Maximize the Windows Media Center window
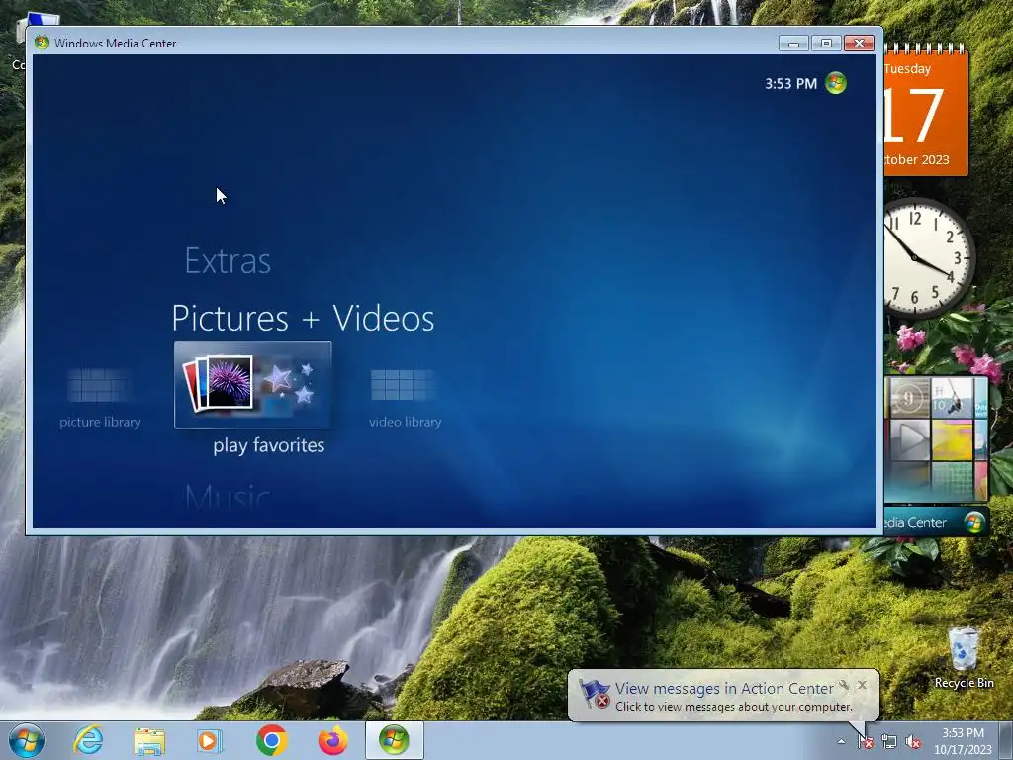The width and height of the screenshot is (1013, 760). pyautogui.click(x=826, y=44)
